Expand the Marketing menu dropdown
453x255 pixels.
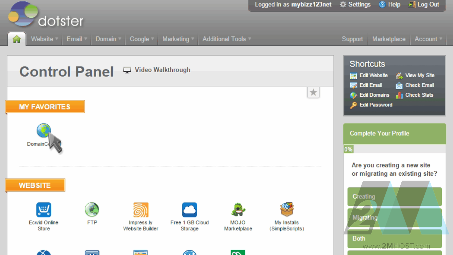click(178, 39)
